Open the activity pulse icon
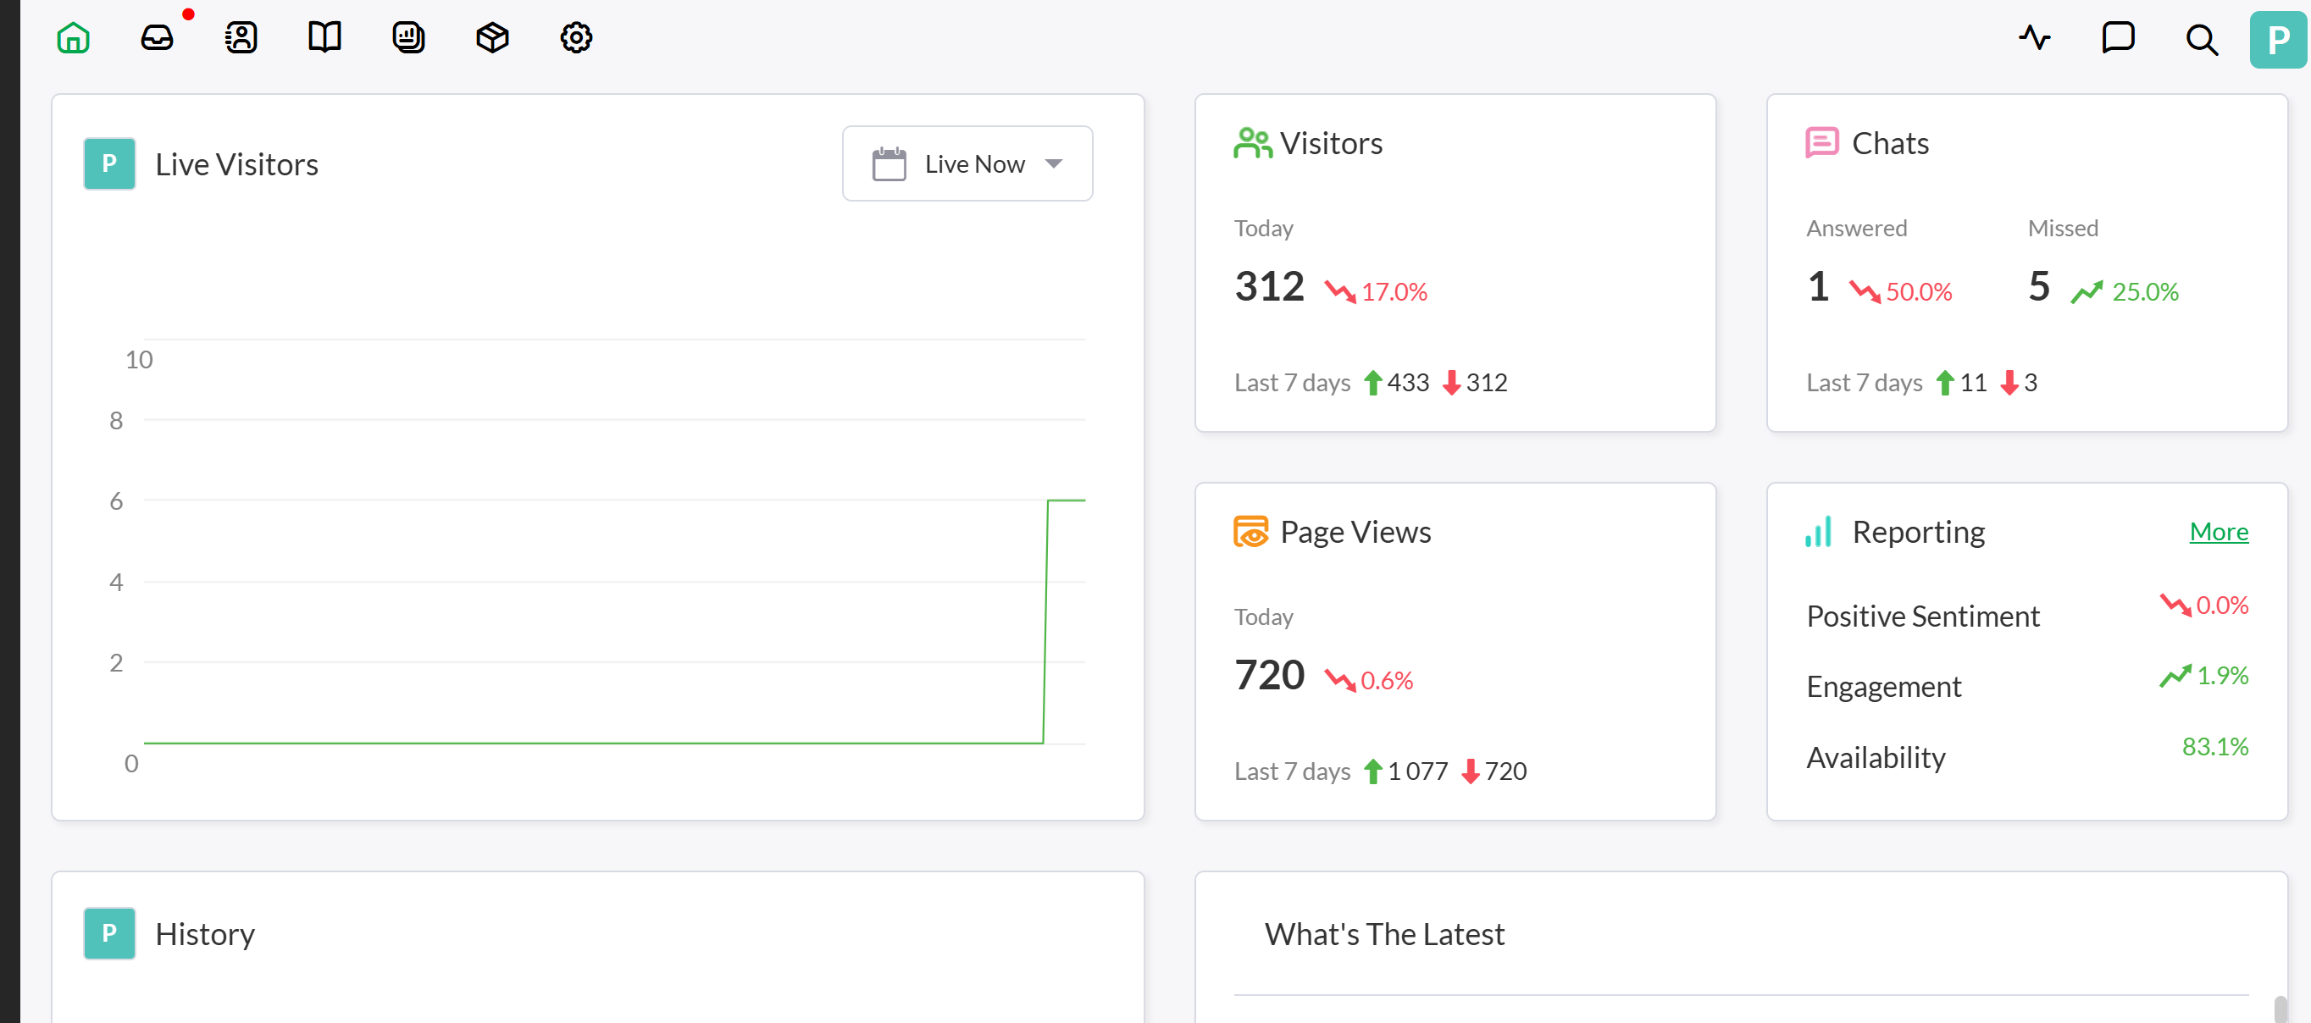2311x1023 pixels. click(x=2035, y=37)
